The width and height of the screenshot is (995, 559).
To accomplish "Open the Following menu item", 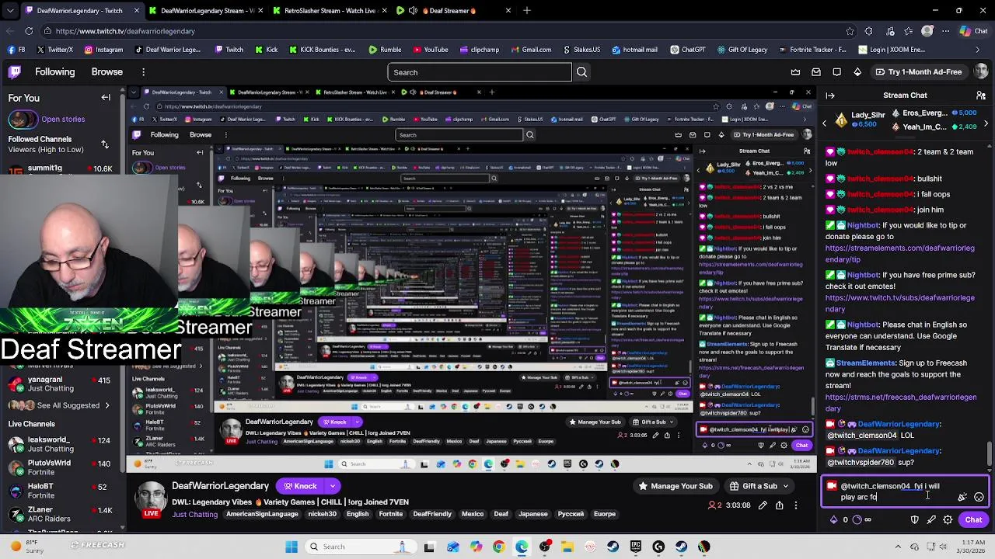I will coord(54,72).
